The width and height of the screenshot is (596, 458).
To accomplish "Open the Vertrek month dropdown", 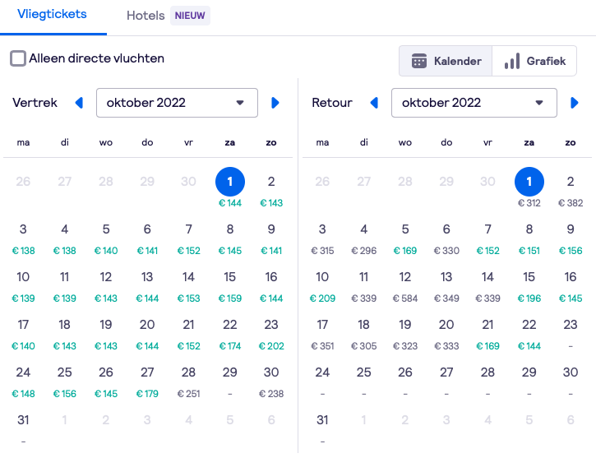I will pos(177,103).
